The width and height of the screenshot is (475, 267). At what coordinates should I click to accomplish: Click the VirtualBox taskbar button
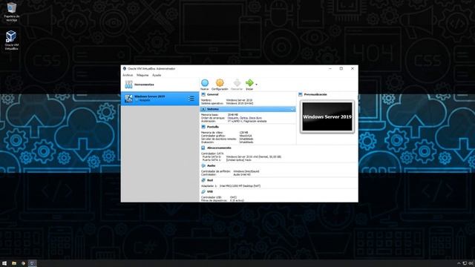pos(32,263)
